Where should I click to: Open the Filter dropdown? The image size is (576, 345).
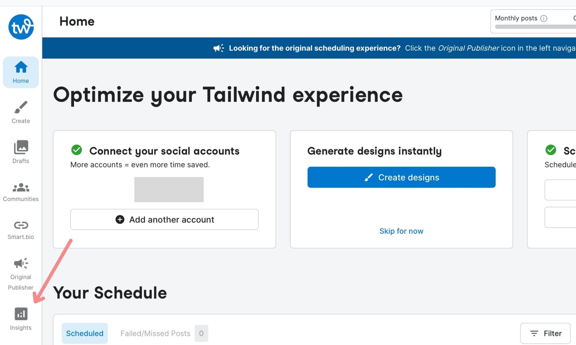coord(545,333)
